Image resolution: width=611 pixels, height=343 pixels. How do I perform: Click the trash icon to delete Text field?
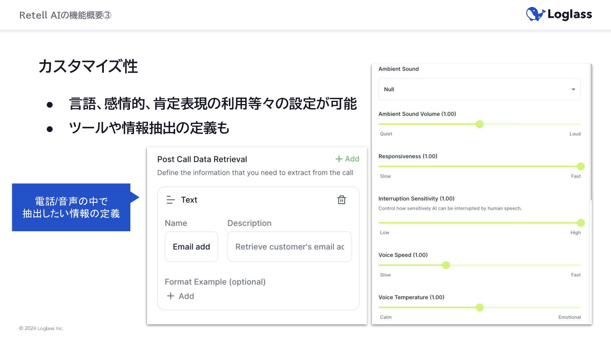pos(341,200)
